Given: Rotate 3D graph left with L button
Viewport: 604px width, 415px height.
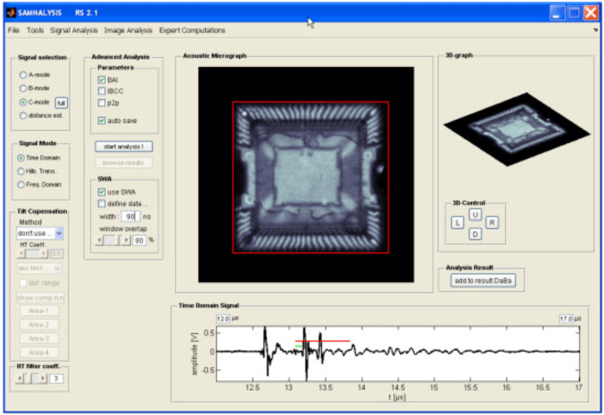Looking at the screenshot, I should click(457, 222).
